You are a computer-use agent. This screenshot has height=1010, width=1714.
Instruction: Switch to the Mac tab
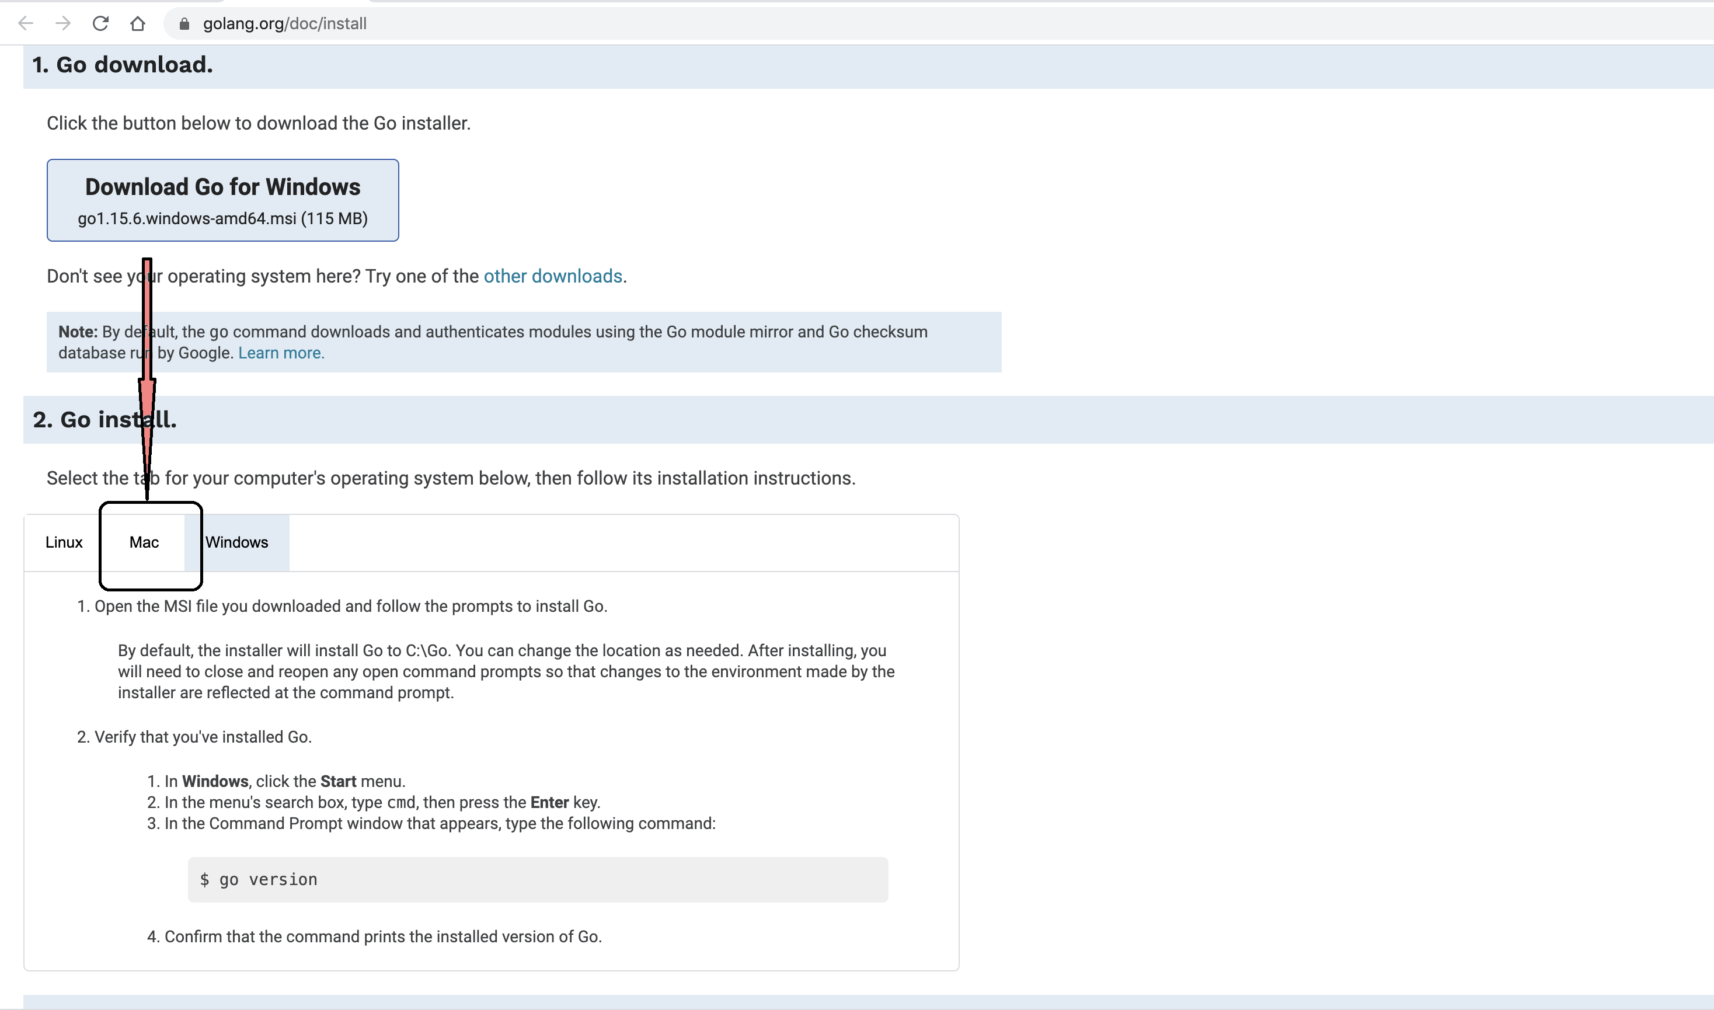(144, 542)
